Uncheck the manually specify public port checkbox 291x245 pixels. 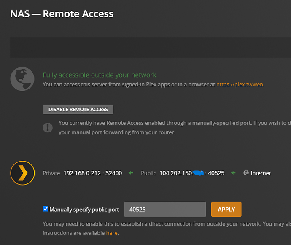tap(46, 209)
